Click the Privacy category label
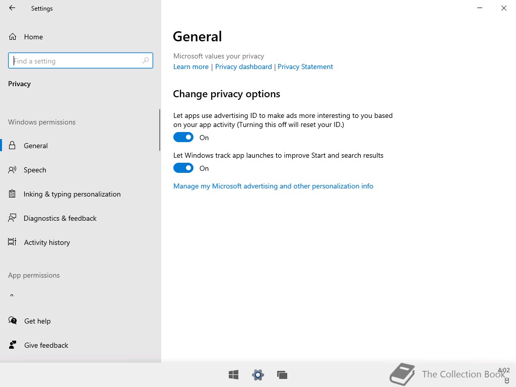Viewport: 516px width, 387px height. pyautogui.click(x=20, y=84)
